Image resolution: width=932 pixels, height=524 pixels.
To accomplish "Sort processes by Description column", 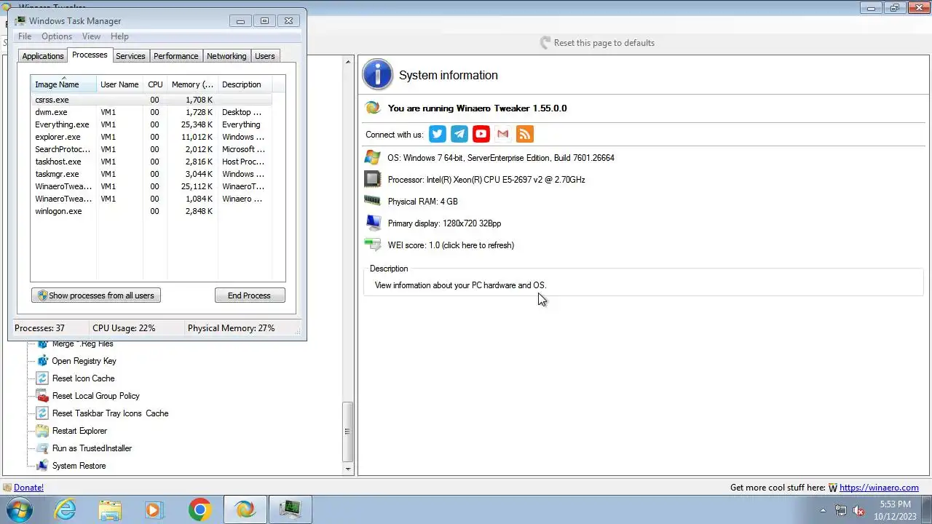I will (x=244, y=84).
